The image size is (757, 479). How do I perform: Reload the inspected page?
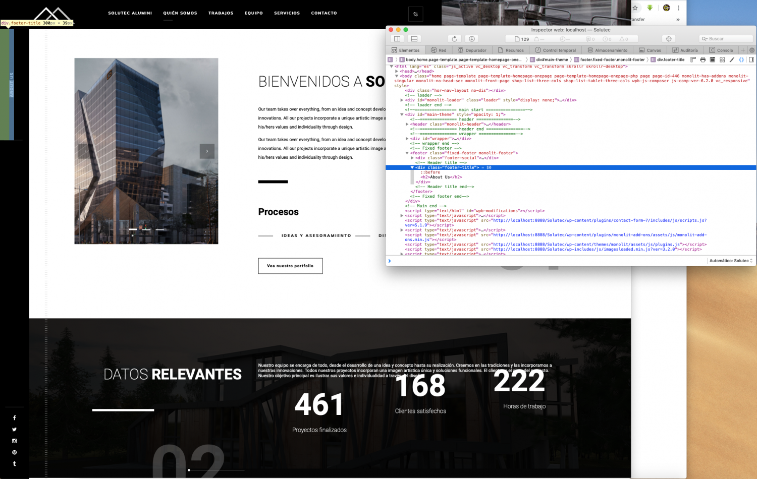point(454,39)
